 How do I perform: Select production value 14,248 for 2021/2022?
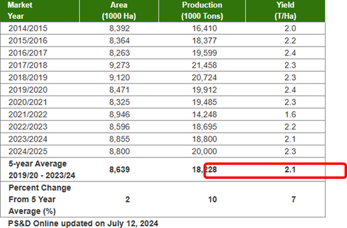pyautogui.click(x=204, y=115)
